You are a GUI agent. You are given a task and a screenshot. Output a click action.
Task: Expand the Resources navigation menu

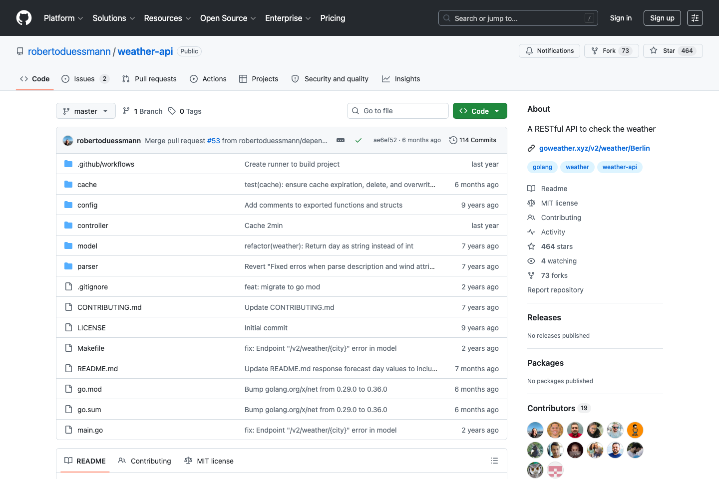pos(167,18)
